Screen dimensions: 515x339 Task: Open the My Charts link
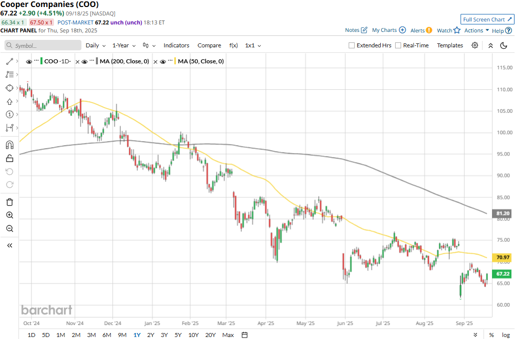pyautogui.click(x=389, y=30)
